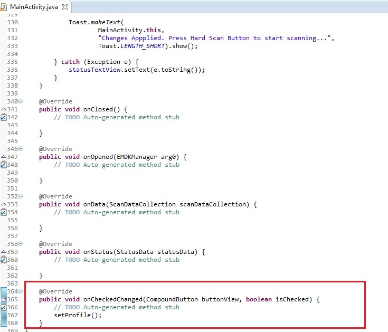Click the setProfile() call in the code
The width and height of the screenshot is (388, 332).
[x=77, y=315]
